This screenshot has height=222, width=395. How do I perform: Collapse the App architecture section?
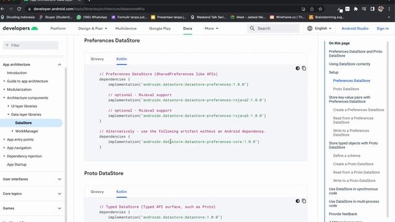59,65
